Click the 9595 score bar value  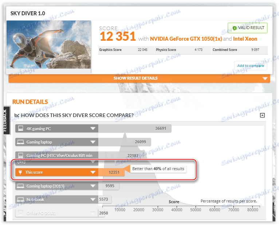point(110,186)
